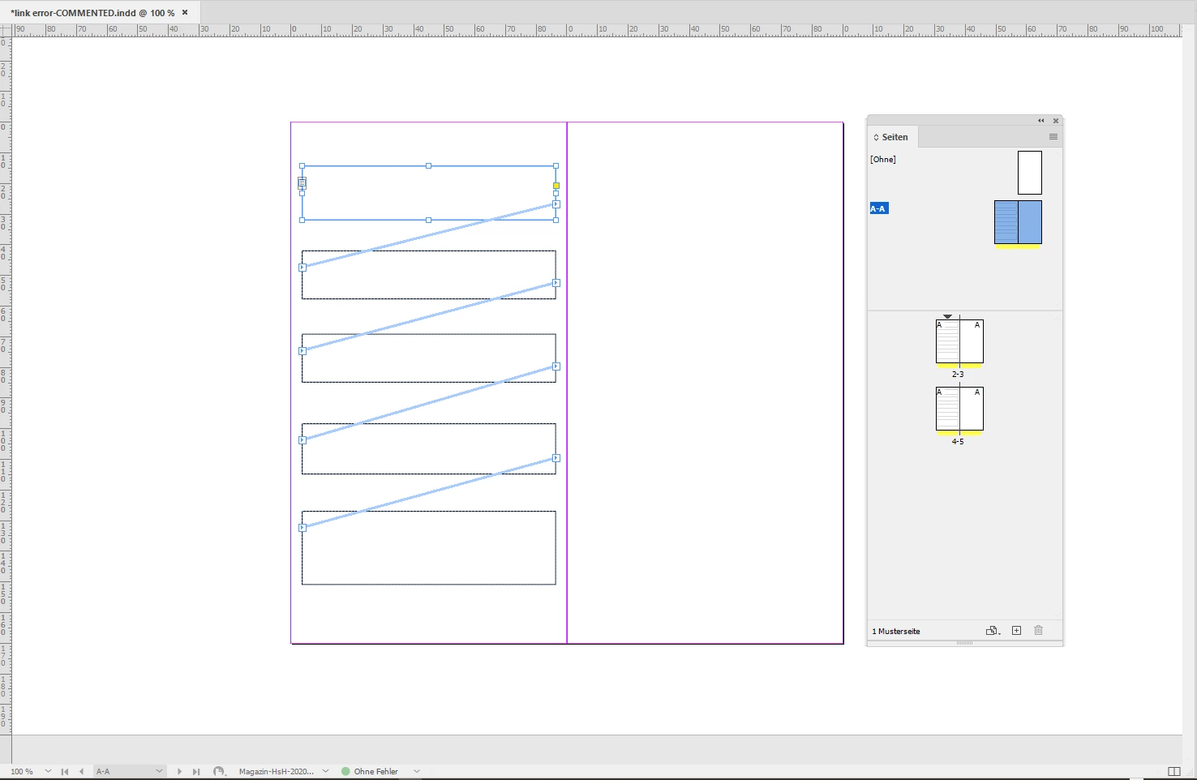Screen dimensions: 1197x780
Task: Select the second text frame on the page
Action: [429, 275]
